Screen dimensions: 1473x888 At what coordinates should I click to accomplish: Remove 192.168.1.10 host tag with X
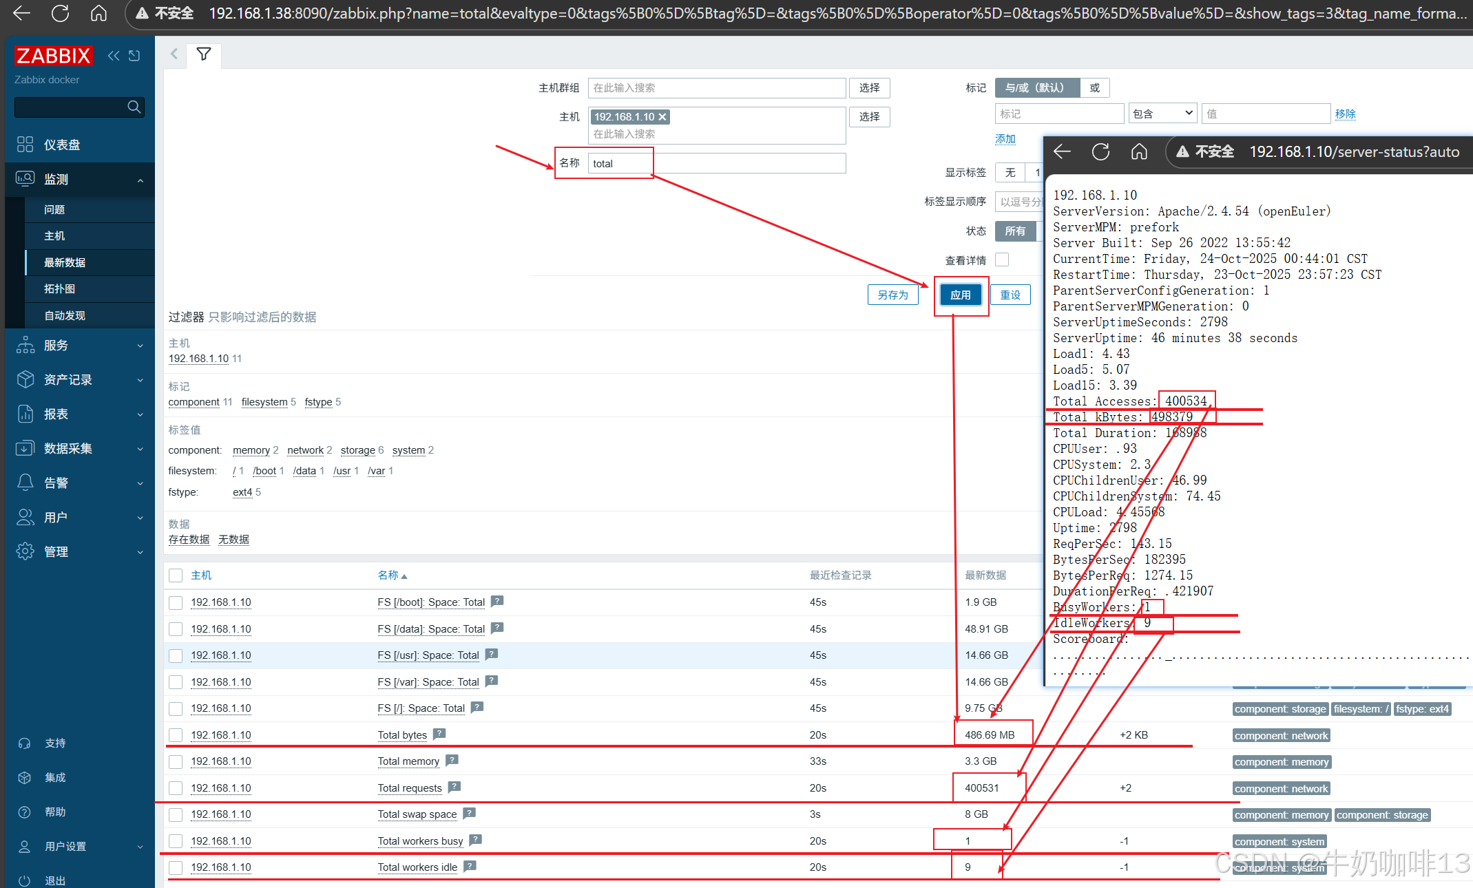662,117
